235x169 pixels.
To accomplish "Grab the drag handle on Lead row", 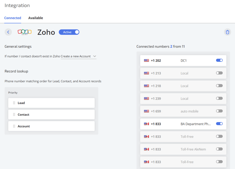I will 14,103.
